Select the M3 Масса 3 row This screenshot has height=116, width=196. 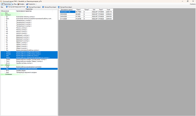(x=29, y=32)
